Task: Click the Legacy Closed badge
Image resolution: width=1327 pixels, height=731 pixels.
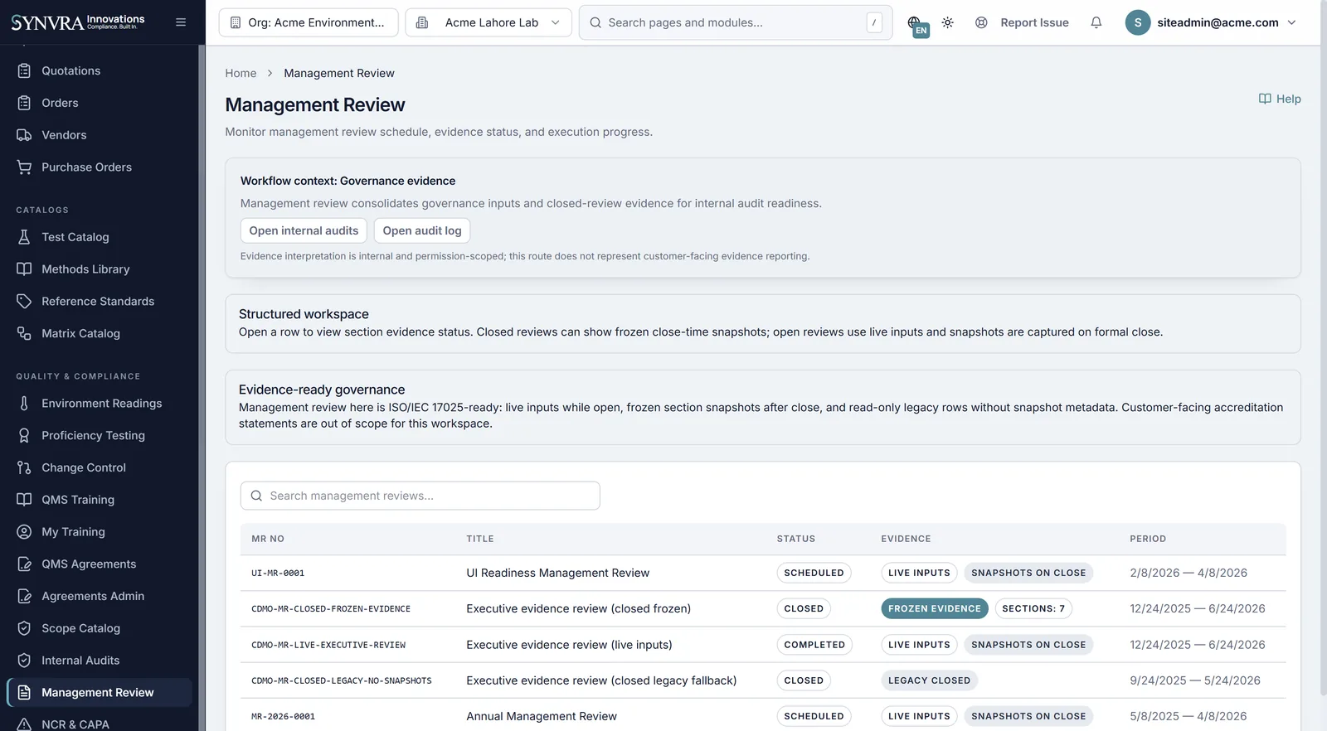Action: pyautogui.click(x=929, y=680)
